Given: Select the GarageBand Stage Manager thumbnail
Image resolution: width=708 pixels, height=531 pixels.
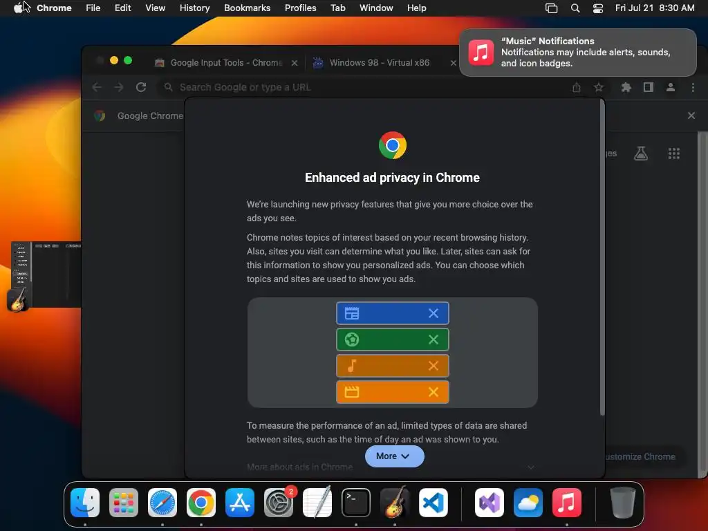Looking at the screenshot, I should coord(45,275).
